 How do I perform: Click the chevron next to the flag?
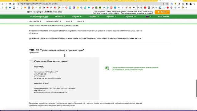point(150,17)
